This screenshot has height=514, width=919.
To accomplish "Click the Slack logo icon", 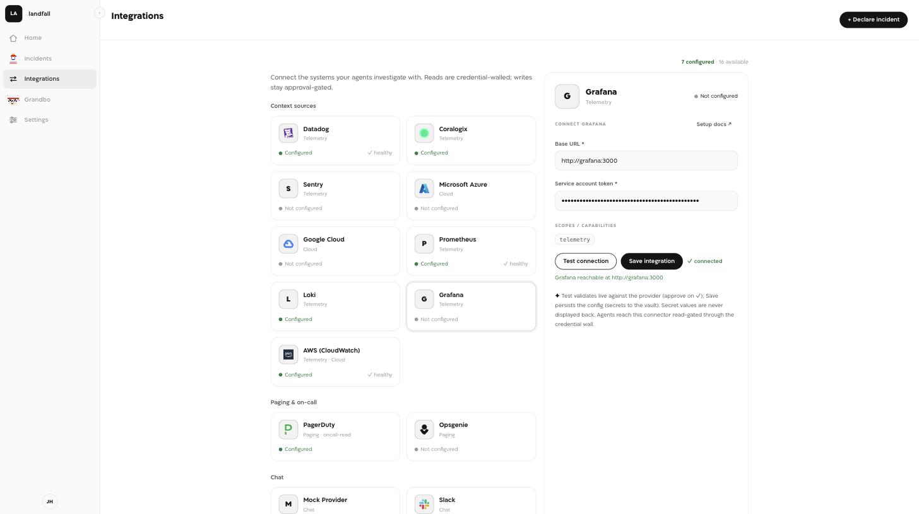I will tap(424, 504).
